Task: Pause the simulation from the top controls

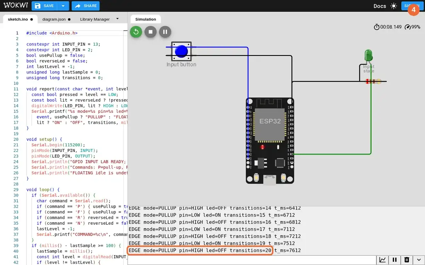Action: (165, 32)
